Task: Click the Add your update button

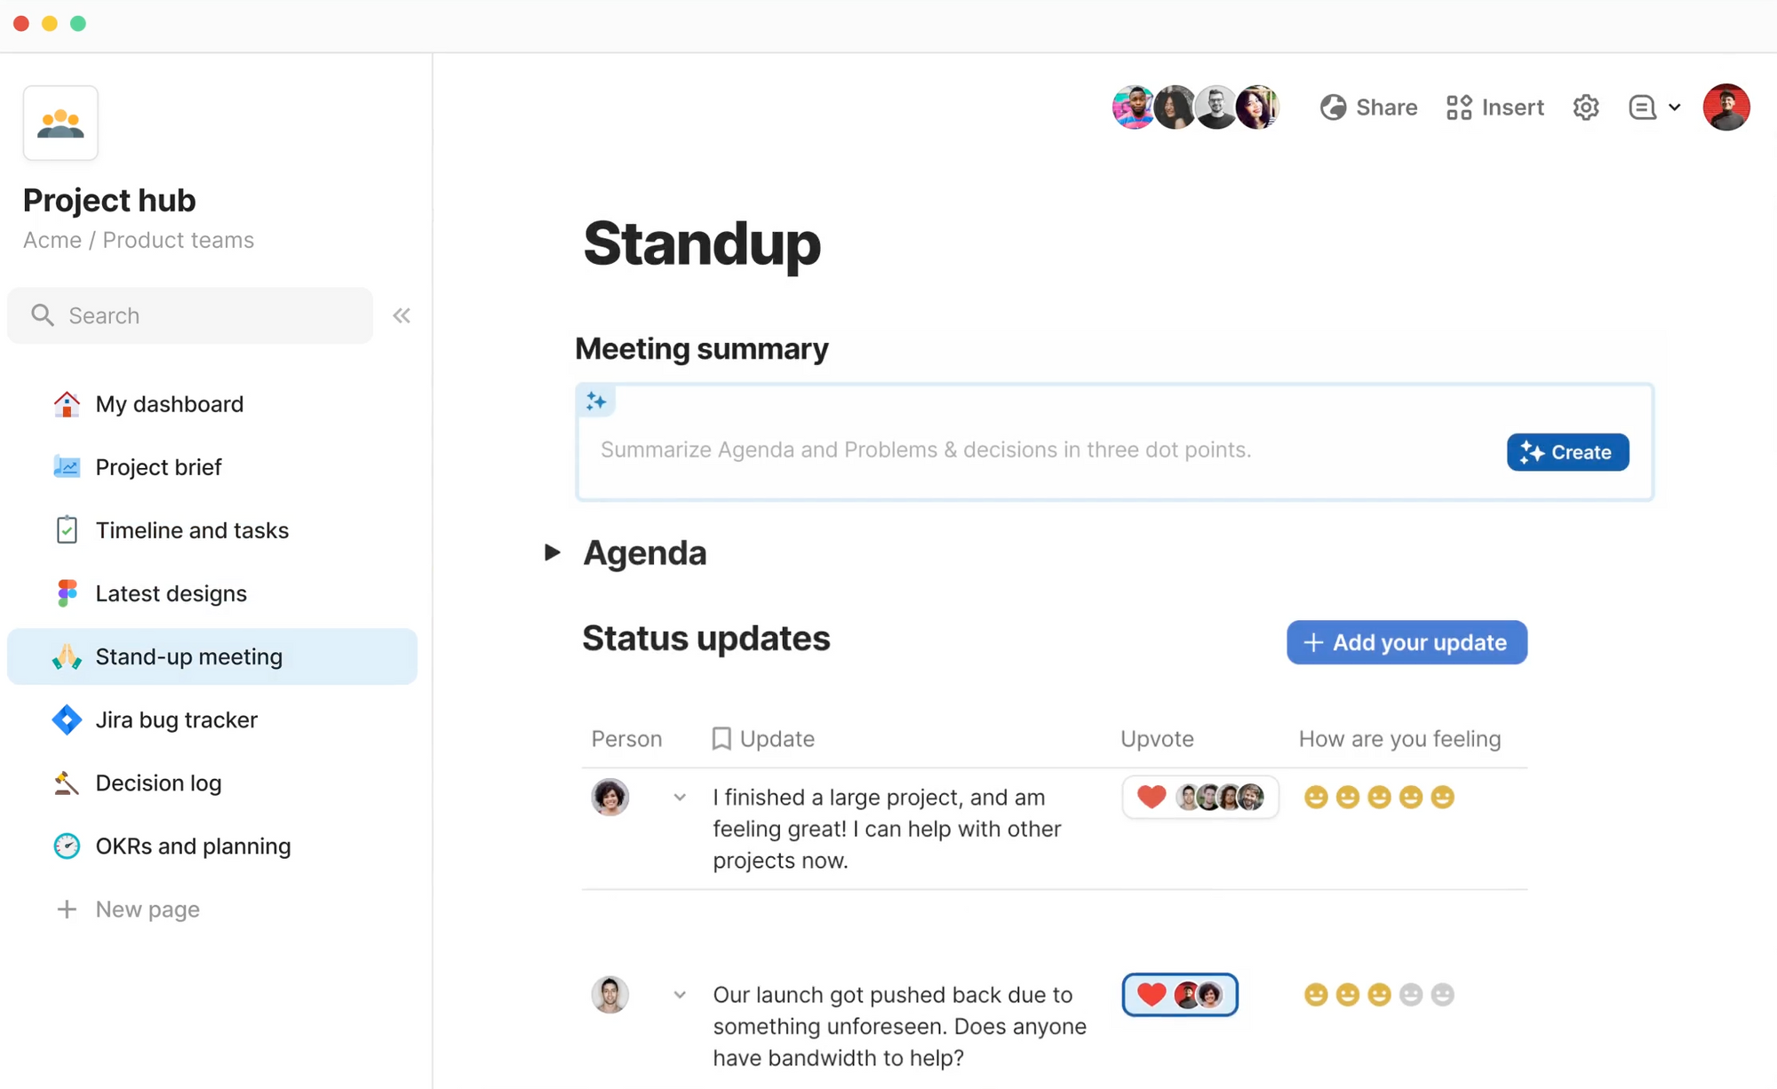Action: tap(1406, 642)
